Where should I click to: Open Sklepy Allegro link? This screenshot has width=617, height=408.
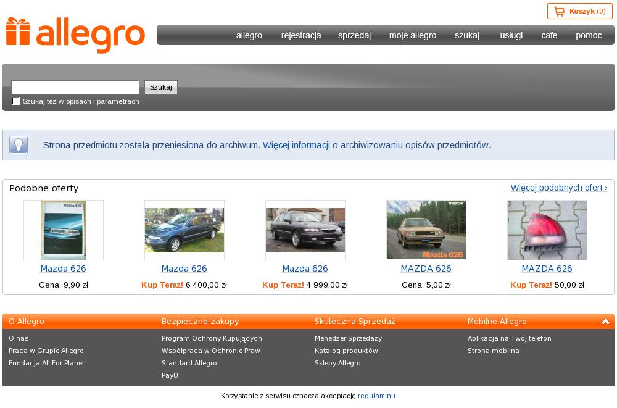[337, 363]
